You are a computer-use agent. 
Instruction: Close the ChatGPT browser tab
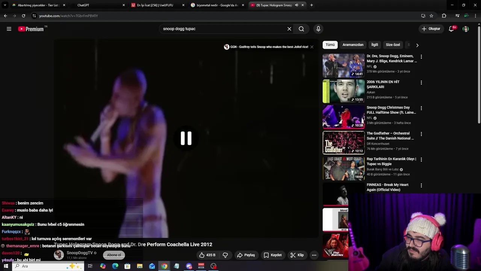click(124, 5)
